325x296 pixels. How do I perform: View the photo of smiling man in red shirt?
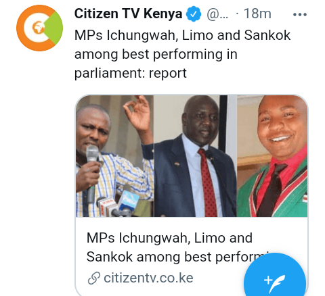coord(272,156)
